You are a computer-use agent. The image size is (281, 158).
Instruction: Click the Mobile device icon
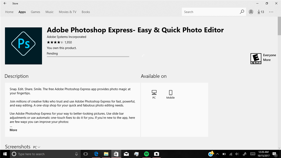[170, 95]
